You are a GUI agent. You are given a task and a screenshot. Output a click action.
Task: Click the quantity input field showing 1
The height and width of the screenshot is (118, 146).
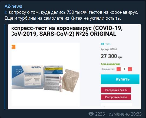click(x=124, y=69)
